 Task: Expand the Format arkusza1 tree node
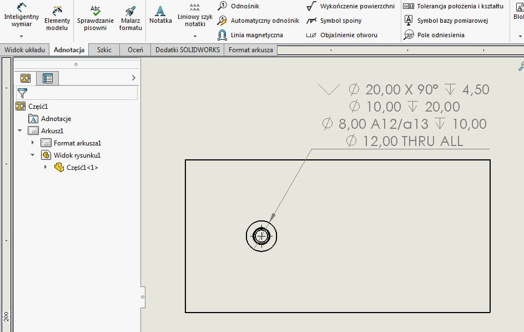[33, 143]
